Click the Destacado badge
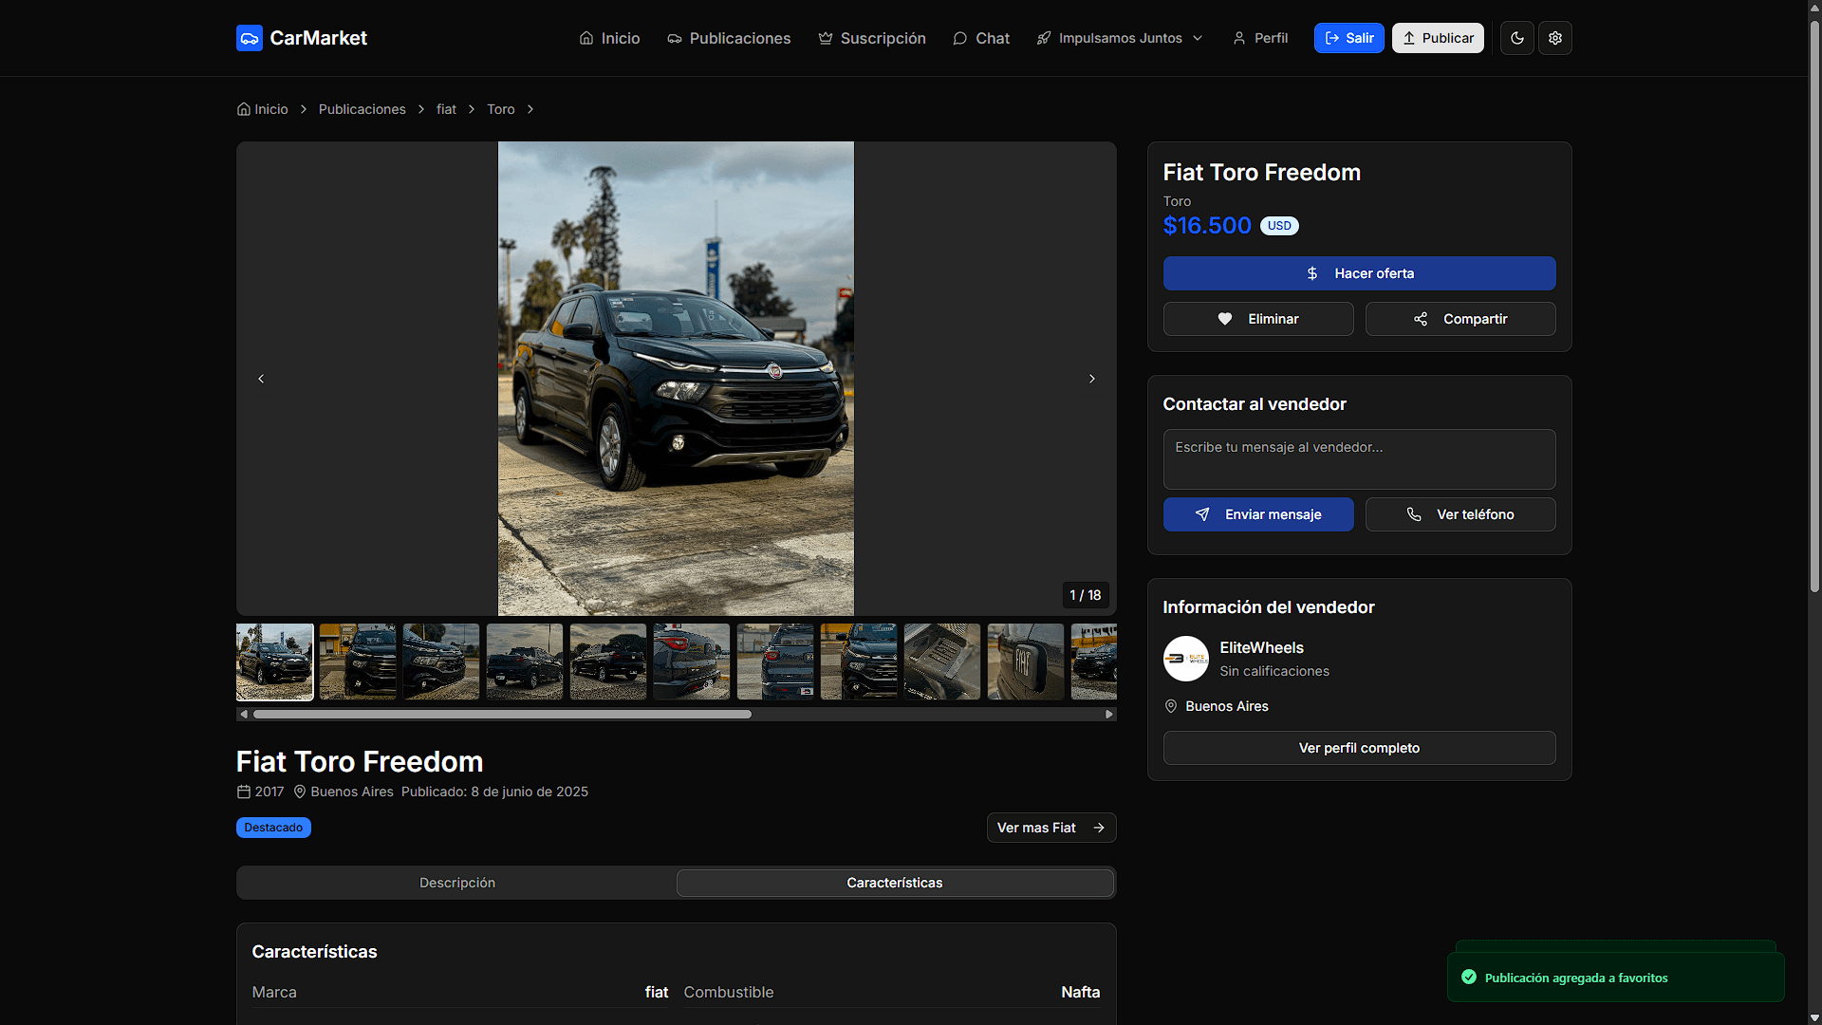Image resolution: width=1822 pixels, height=1025 pixels. [273, 828]
